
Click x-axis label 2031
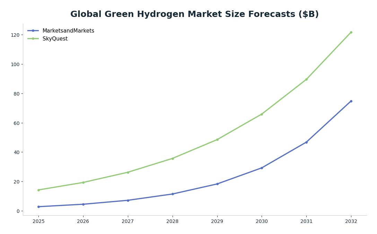click(x=307, y=221)
